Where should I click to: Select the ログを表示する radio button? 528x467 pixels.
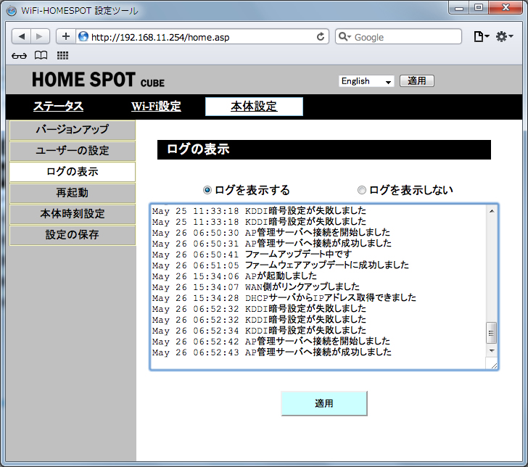click(207, 190)
